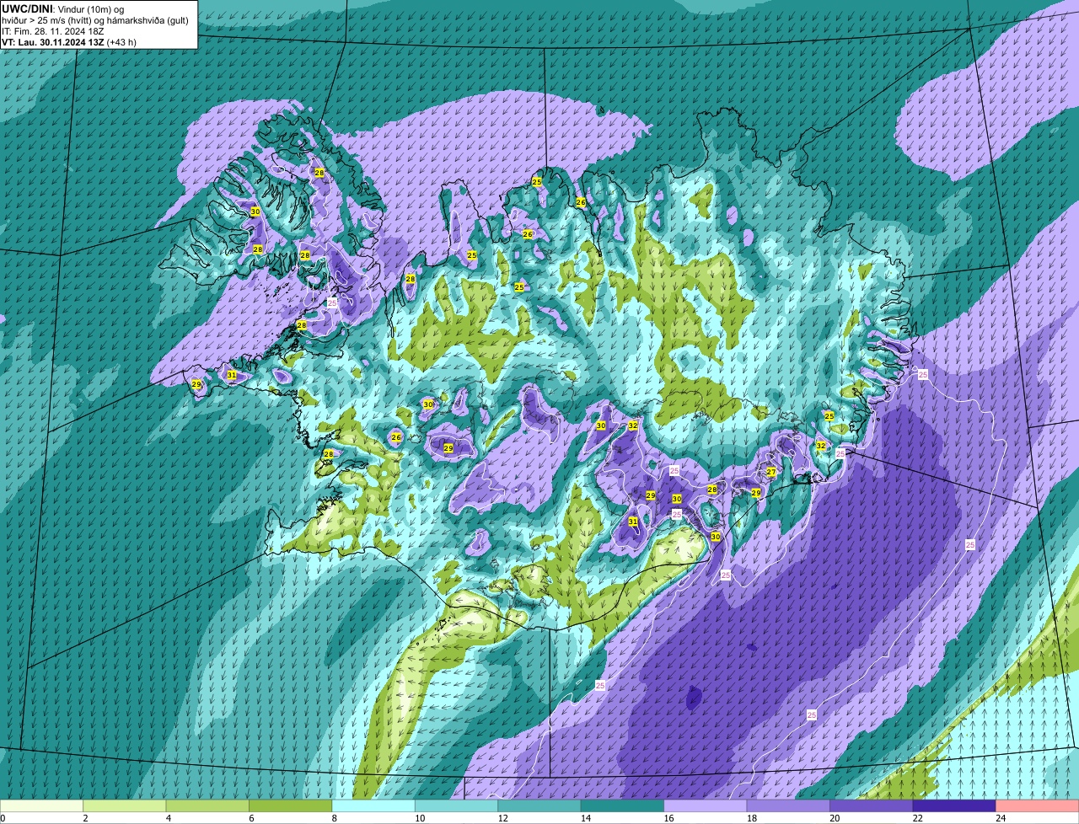Click the "UWC/DINI: Vindur (10m) og" title line
The image size is (1079, 824).
(x=64, y=9)
